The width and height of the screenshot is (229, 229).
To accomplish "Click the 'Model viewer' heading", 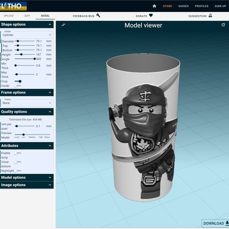I will pyautogui.click(x=143, y=25).
